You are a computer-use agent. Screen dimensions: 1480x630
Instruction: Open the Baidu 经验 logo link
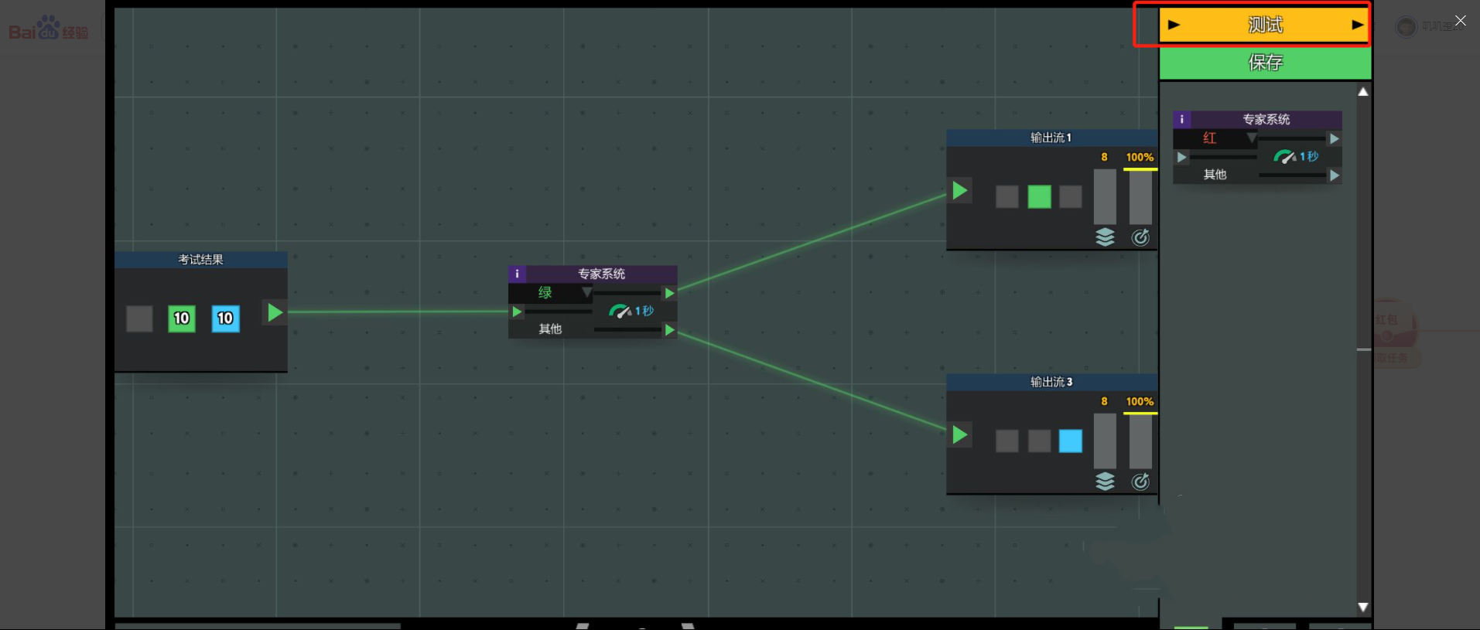[x=48, y=28]
